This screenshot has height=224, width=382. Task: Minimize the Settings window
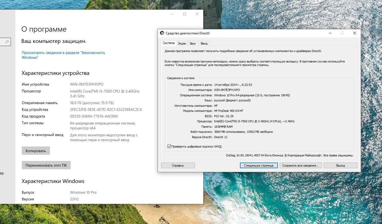pos(172,14)
